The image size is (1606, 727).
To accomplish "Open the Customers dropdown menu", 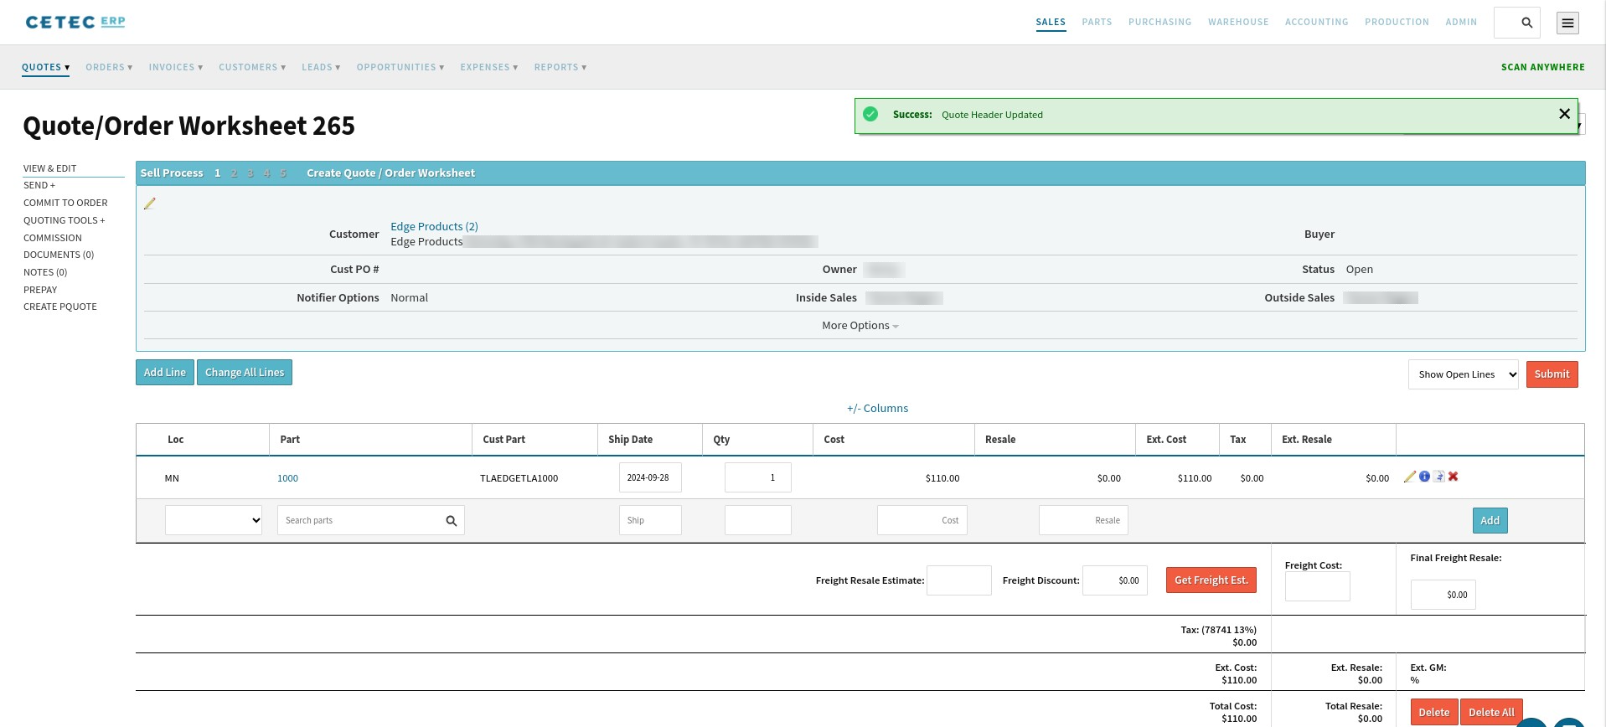I will tap(252, 67).
